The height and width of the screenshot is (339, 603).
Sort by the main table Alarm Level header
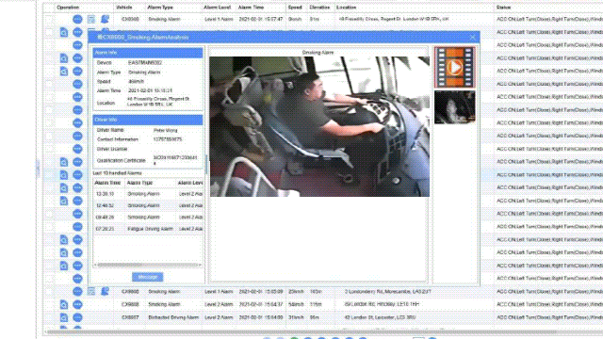pos(218,8)
